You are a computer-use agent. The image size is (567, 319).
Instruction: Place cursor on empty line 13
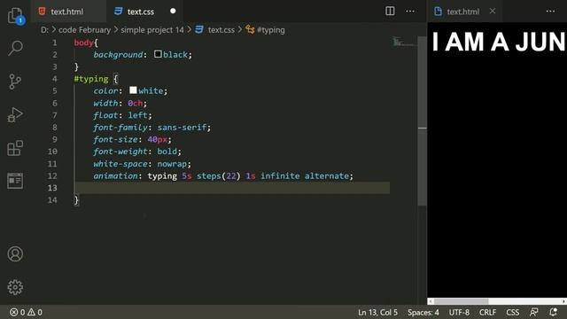231,188
